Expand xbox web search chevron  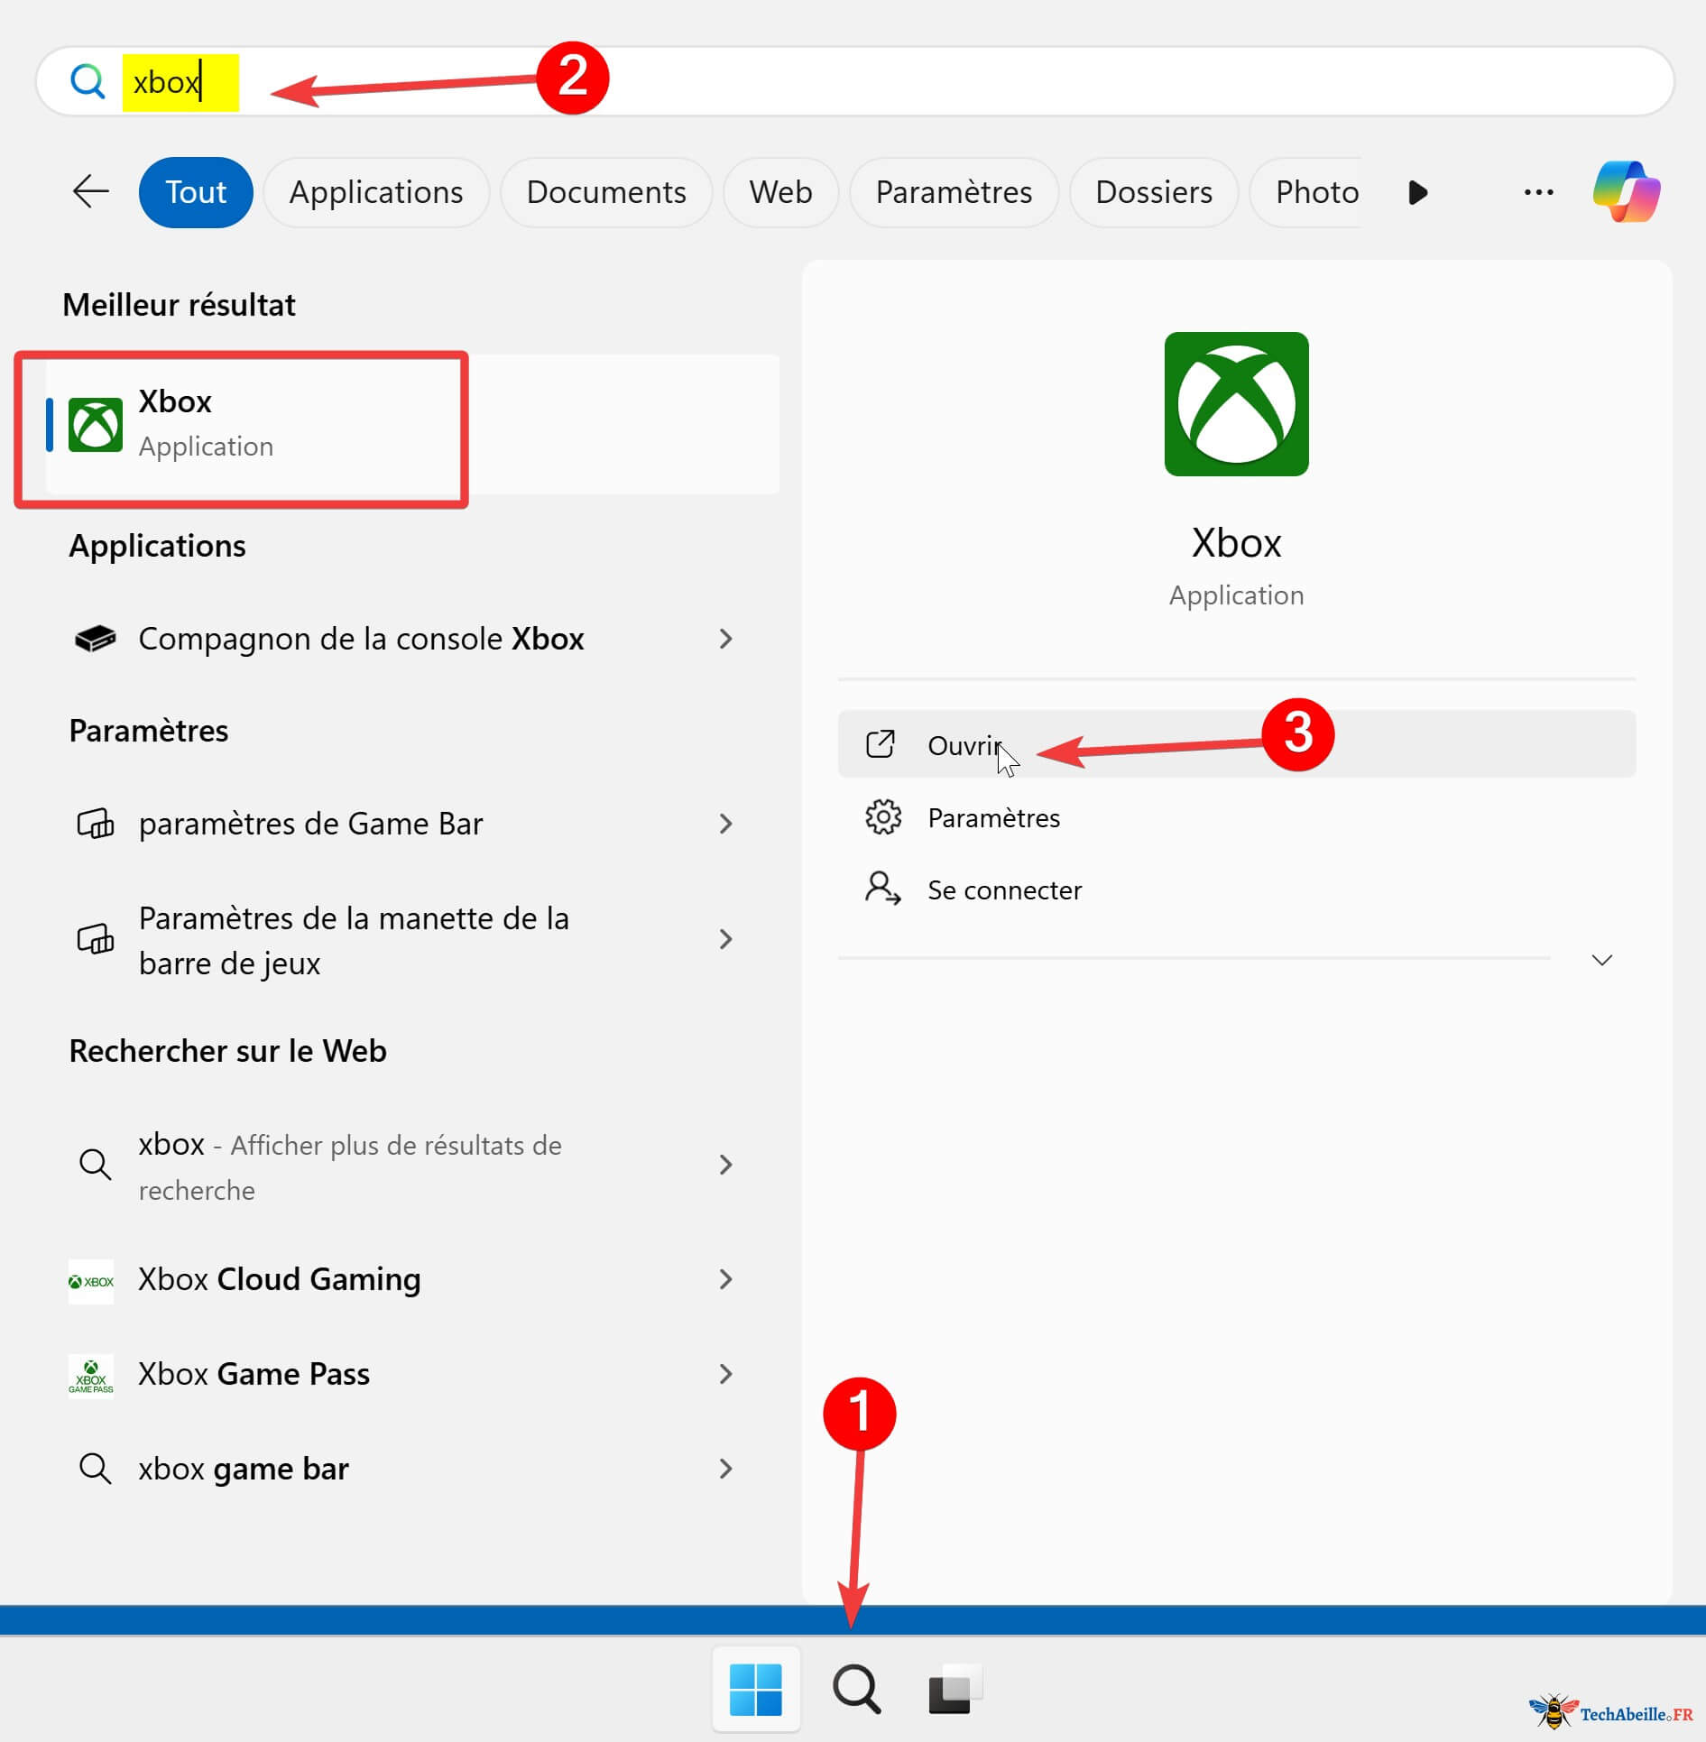coord(725,1165)
